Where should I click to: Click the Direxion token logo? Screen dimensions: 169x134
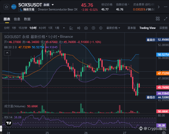(x=14, y=7)
